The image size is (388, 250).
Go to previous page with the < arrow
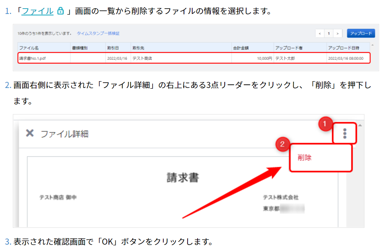pos(320,34)
